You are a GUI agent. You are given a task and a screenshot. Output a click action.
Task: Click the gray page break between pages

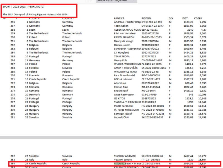[111, 137]
